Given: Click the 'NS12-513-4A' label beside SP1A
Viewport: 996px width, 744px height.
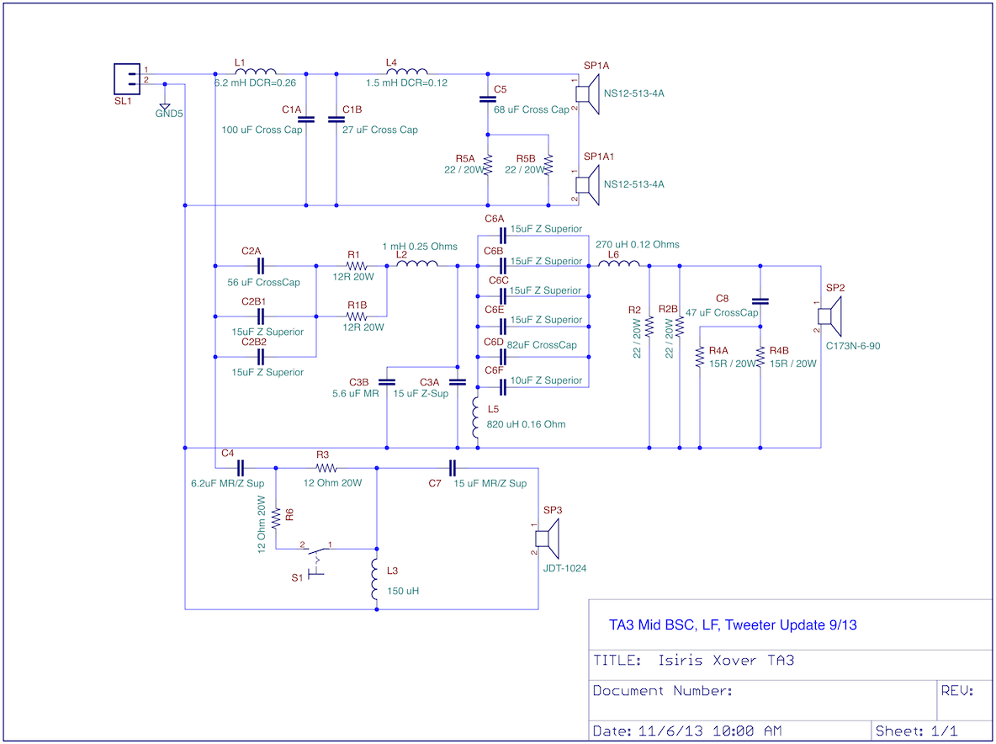Looking at the screenshot, I should pyautogui.click(x=634, y=93).
